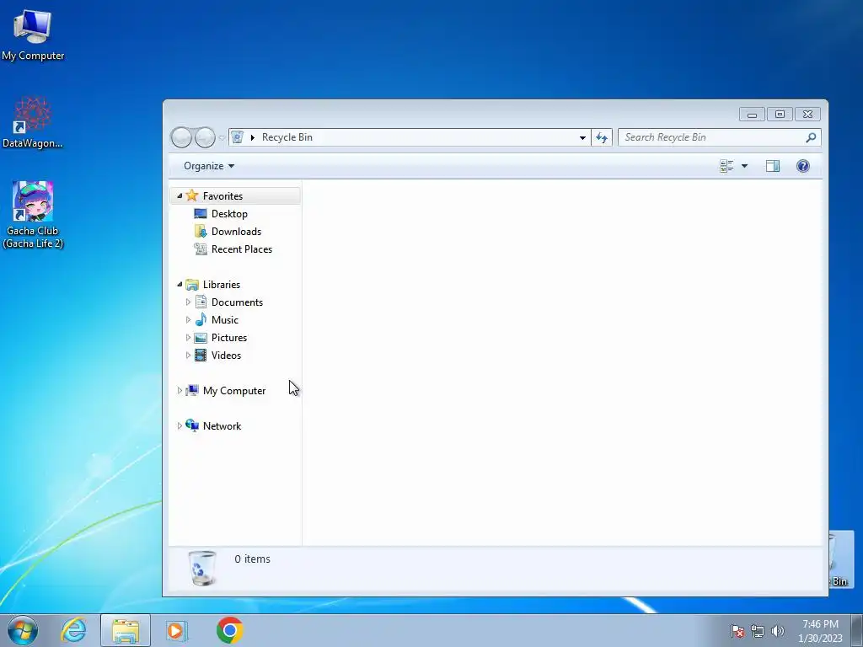Open the Windows Start menu

(x=23, y=630)
